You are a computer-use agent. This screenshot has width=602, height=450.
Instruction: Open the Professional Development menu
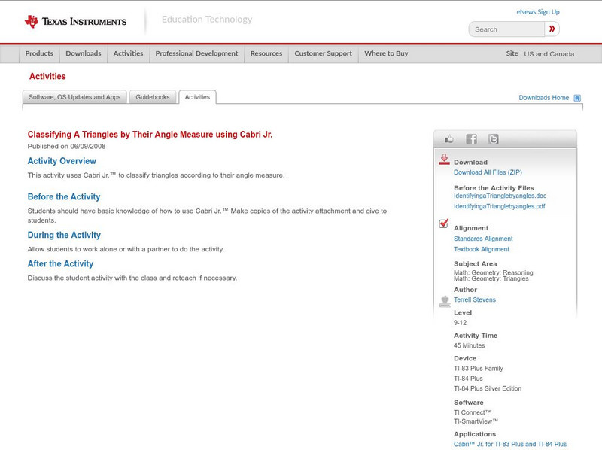tap(196, 53)
